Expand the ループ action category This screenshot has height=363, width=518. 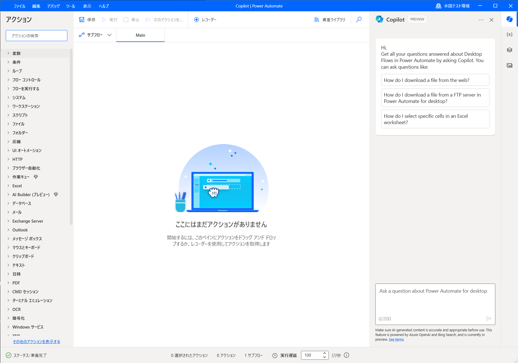point(17,71)
